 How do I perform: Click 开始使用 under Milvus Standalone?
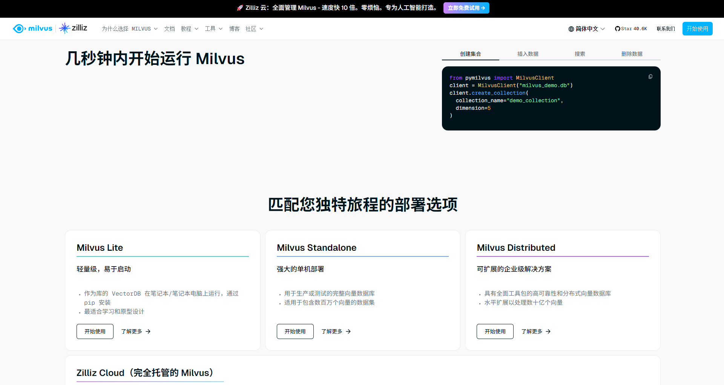pyautogui.click(x=295, y=331)
